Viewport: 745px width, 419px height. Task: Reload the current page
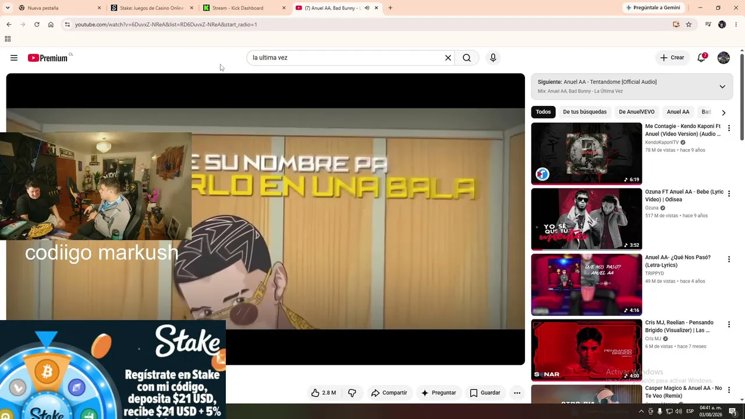37,24
